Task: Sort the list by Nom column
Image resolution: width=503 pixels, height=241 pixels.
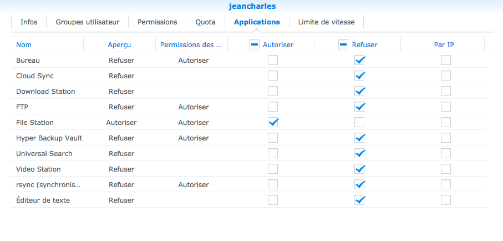Action: pos(24,45)
